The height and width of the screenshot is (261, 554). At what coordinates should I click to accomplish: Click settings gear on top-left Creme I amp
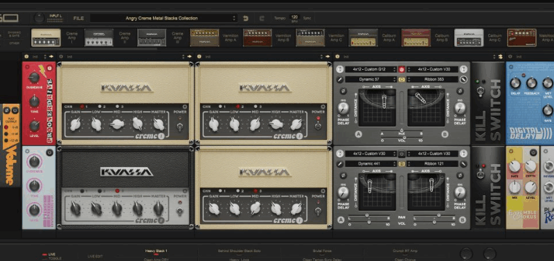[184, 107]
